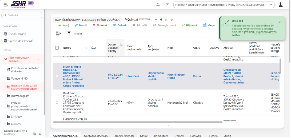Save the current view with green disk icon
This screenshot has width=291, height=138.
point(166,20)
